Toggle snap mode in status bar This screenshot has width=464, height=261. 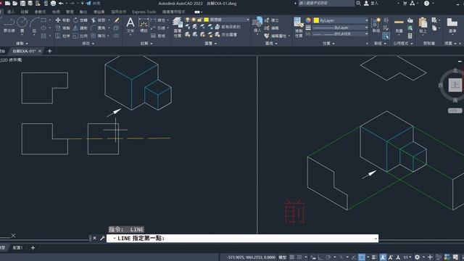tap(299, 257)
